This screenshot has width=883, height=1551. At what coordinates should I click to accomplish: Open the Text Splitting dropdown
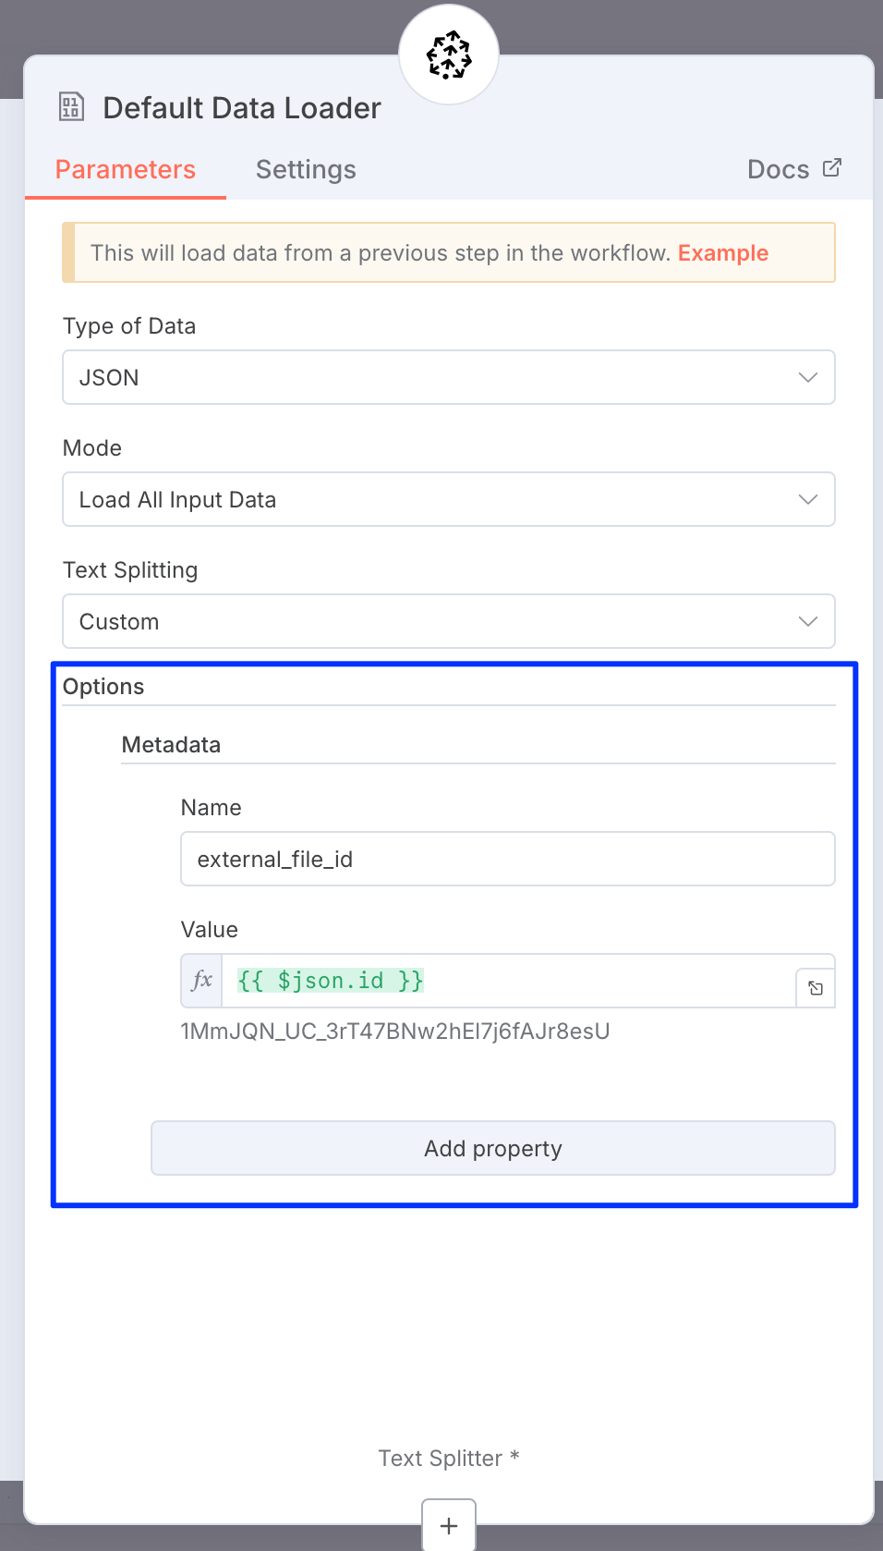pos(449,621)
